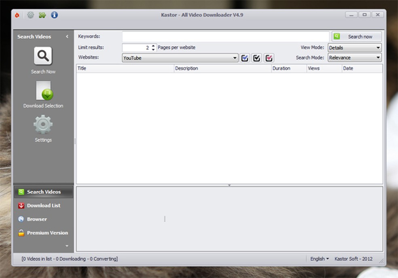Click the splitter arrow between results and preview
Screen dimensions: 398x278
pyautogui.click(x=229, y=186)
